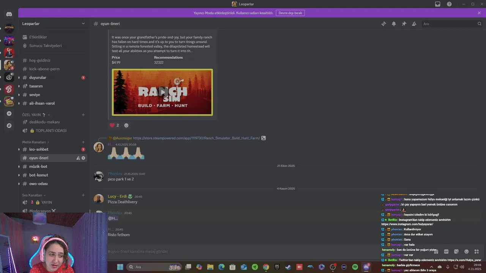Collapse the Ses Kanalları category
Viewport: 486px width, 273px height.
coord(34,195)
